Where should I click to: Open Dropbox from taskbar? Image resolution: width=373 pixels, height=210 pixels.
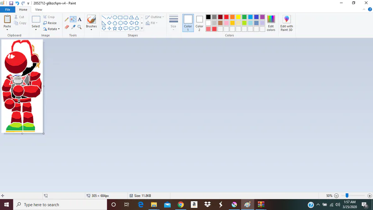coord(208,205)
